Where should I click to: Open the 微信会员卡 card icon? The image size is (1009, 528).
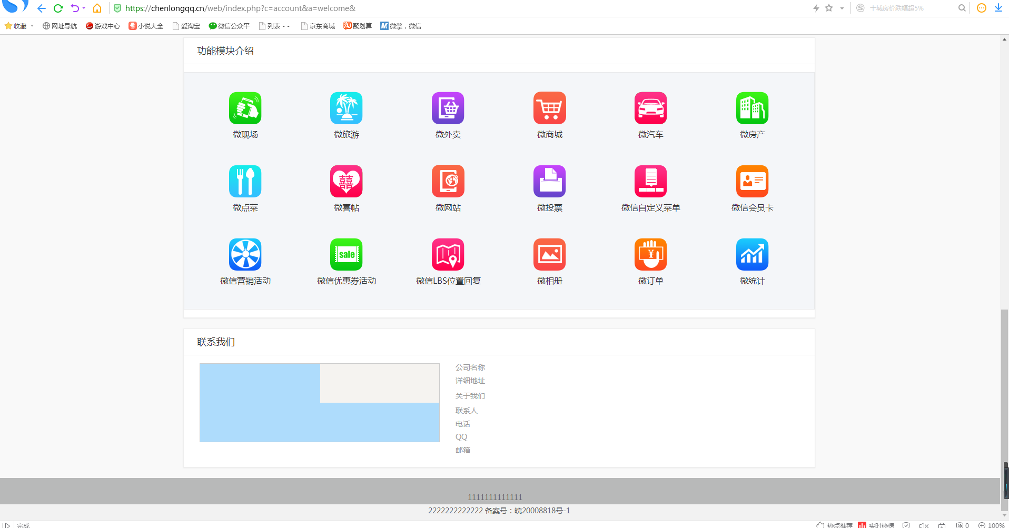(x=753, y=181)
